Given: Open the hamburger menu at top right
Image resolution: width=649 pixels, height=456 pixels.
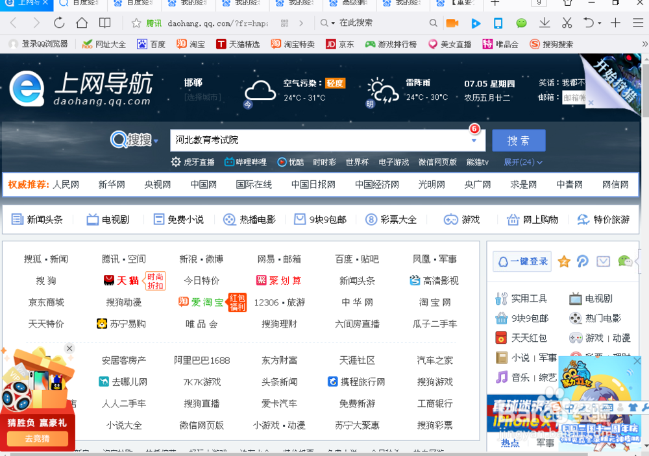Looking at the screenshot, I should (639, 22).
